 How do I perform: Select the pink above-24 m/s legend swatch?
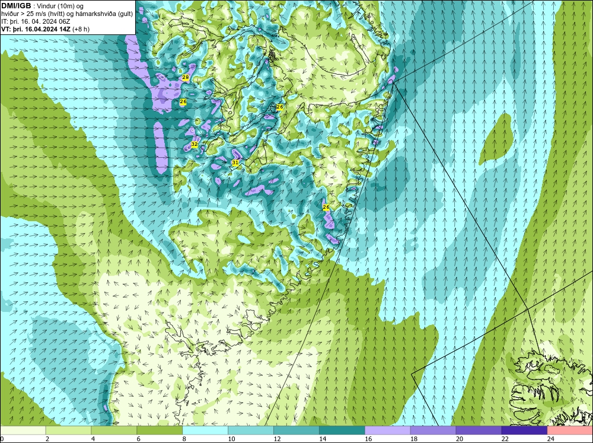(x=570, y=431)
